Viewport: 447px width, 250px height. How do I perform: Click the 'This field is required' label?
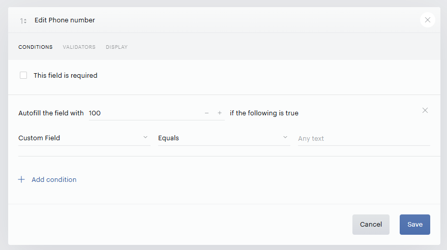point(65,75)
